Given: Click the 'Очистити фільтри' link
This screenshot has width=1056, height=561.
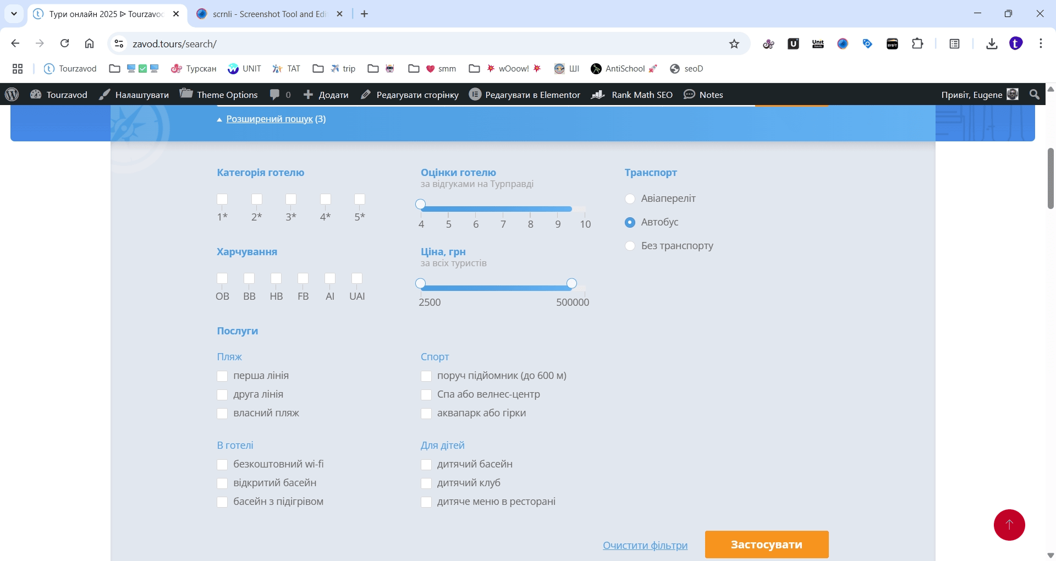Looking at the screenshot, I should [x=645, y=545].
